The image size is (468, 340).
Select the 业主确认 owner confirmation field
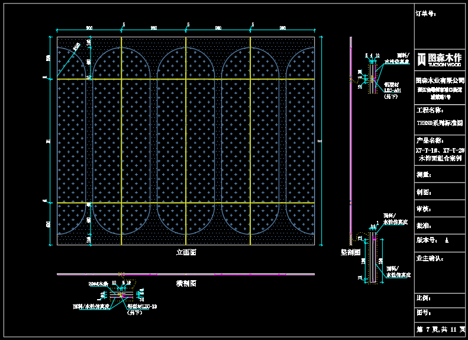tap(430, 258)
